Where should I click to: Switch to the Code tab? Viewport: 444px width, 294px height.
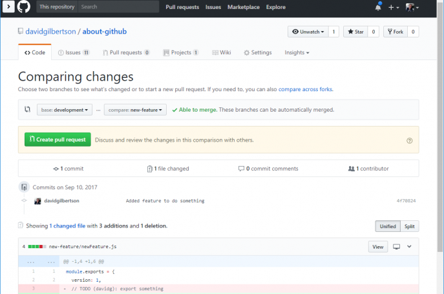coord(35,52)
